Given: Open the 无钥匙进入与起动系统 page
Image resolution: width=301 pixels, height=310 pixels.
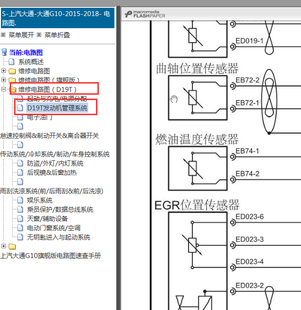Looking at the screenshot, I should pos(59,237).
